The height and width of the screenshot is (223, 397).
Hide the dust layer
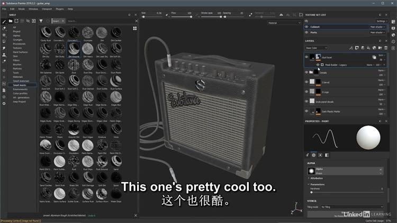coord(306,57)
